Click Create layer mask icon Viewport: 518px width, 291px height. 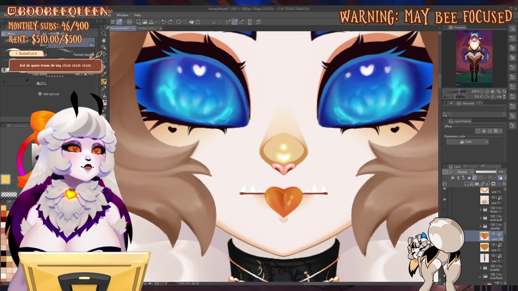[x=493, y=184]
